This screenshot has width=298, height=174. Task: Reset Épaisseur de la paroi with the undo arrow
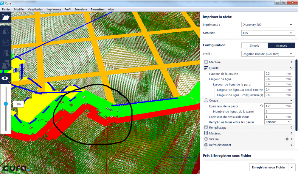tap(262, 106)
